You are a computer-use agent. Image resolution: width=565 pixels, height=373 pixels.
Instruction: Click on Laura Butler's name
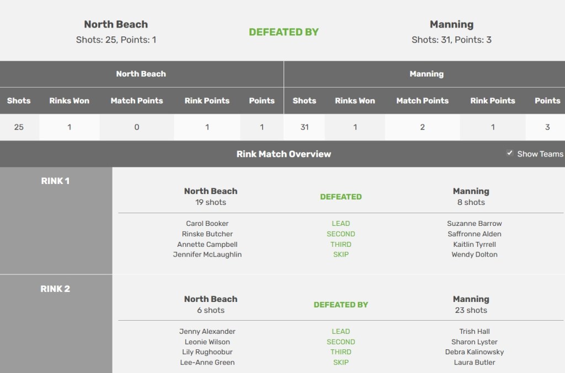475,363
